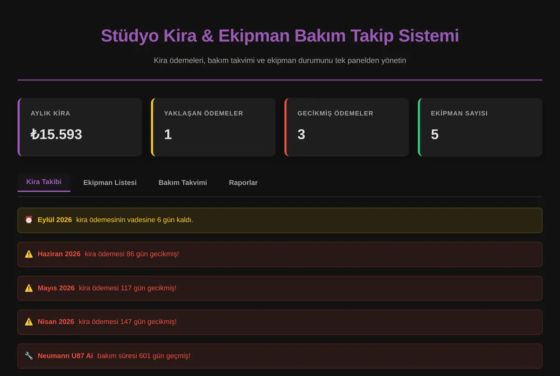This screenshot has width=560, height=376.
Task: Click the Neumann U87 Ai equipment name
Action: pyautogui.click(x=65, y=355)
